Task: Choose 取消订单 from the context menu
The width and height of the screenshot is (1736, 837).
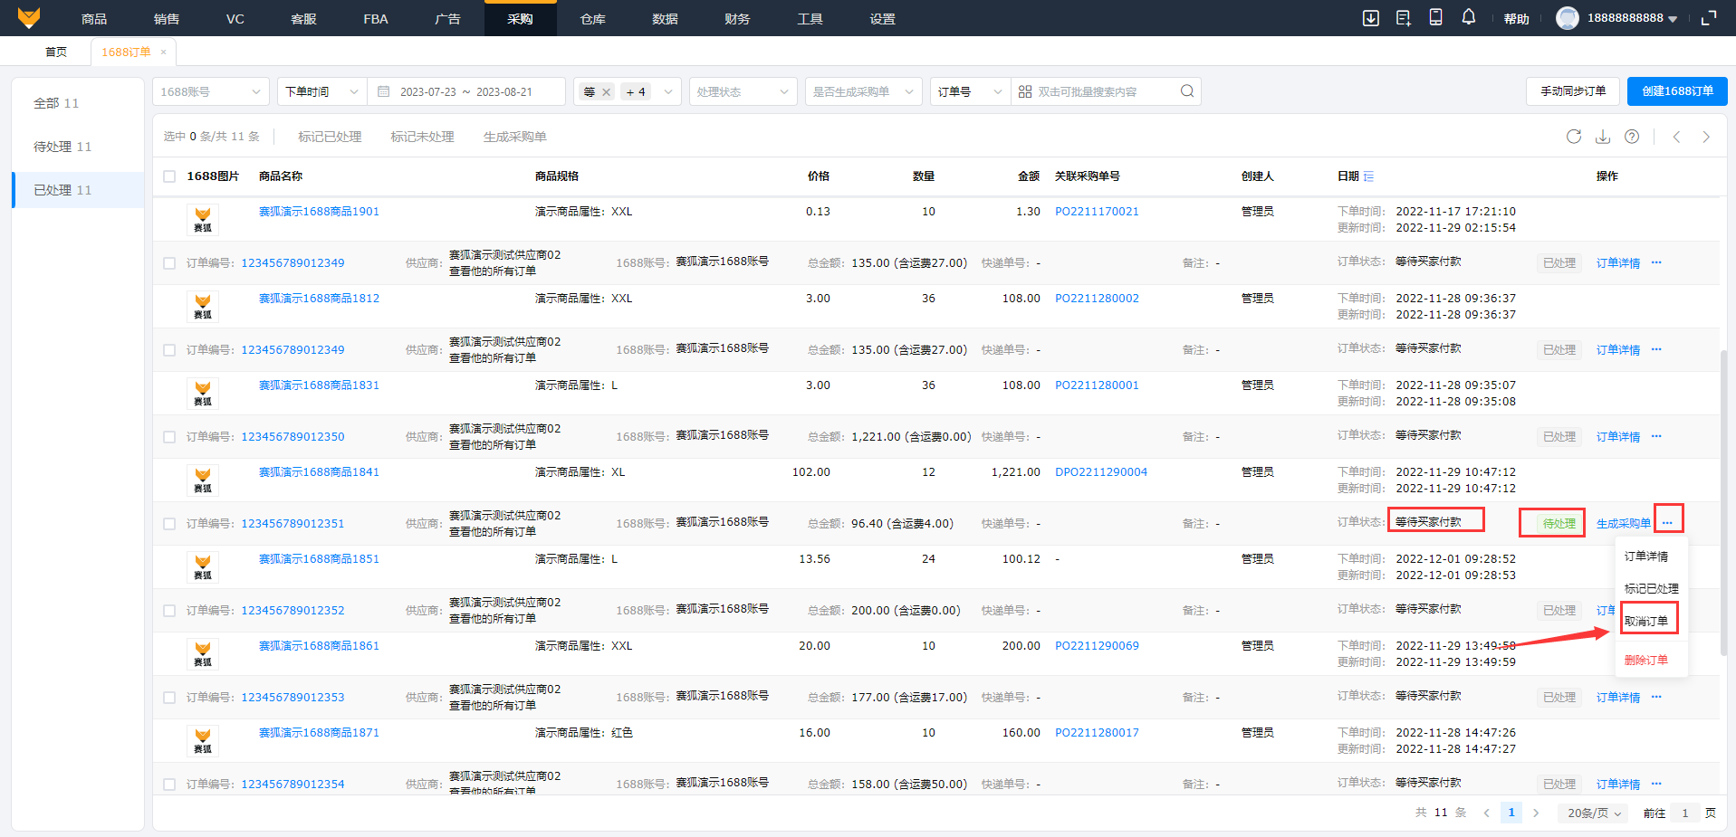Action: pos(1645,621)
